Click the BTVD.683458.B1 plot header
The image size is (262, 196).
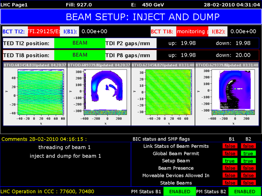(x=35, y=65)
